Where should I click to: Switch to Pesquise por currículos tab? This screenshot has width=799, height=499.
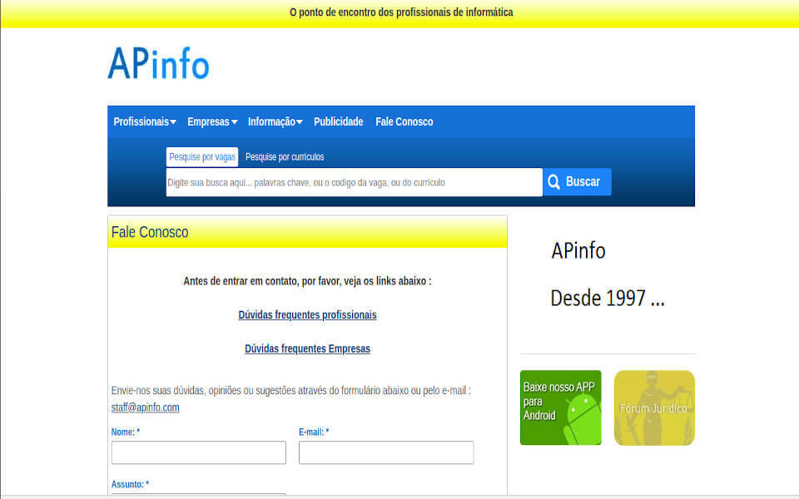coord(285,157)
